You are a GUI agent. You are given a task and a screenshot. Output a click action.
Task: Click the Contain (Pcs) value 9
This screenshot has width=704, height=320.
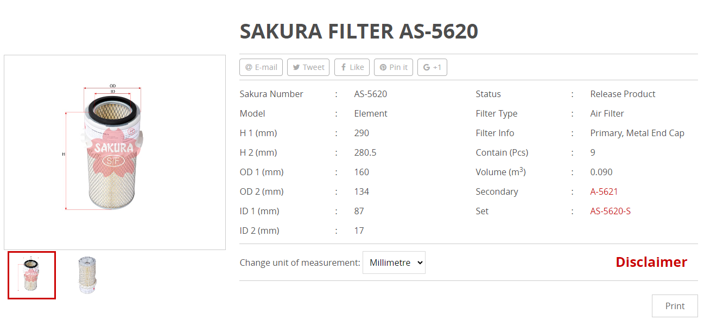(x=593, y=152)
